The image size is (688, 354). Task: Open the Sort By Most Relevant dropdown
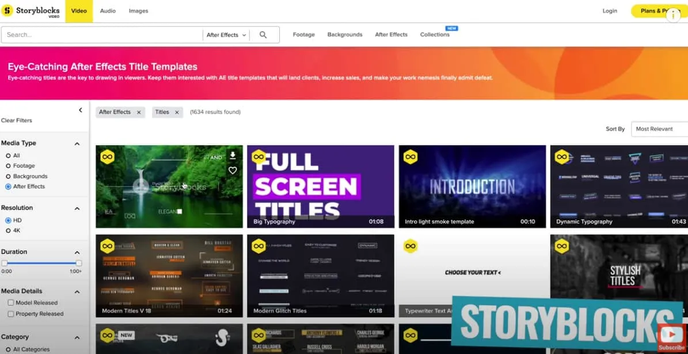click(659, 129)
